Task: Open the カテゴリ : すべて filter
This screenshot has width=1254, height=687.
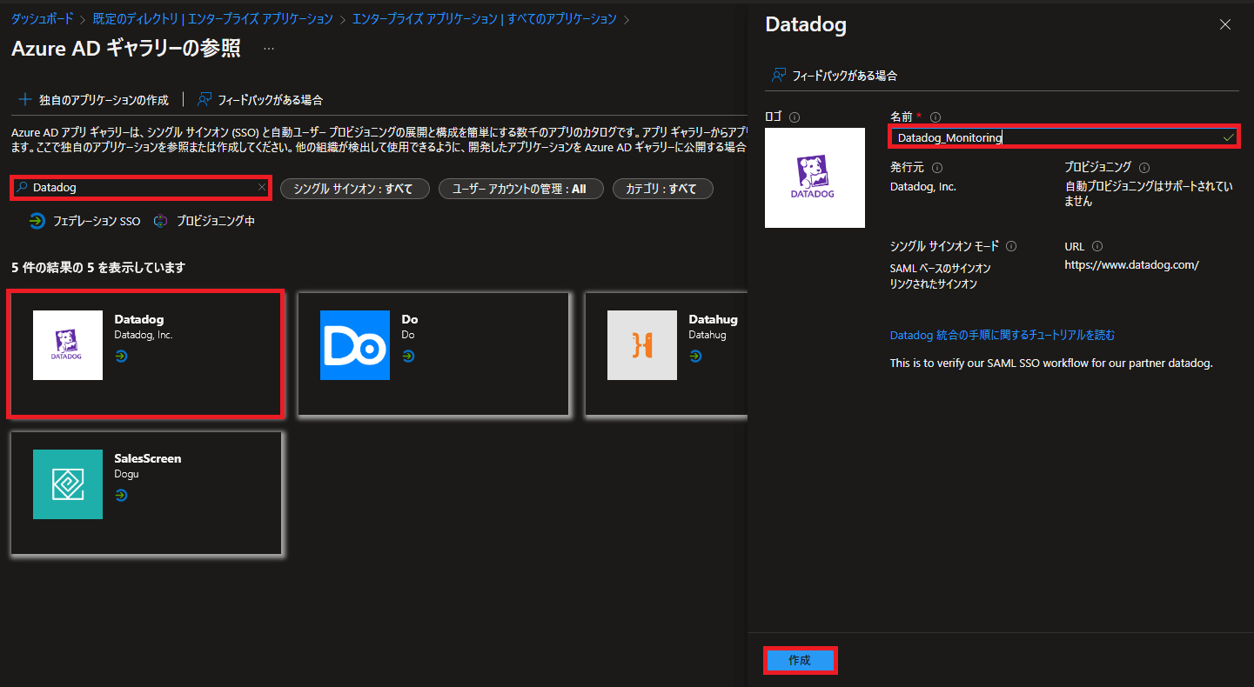Action: click(662, 189)
